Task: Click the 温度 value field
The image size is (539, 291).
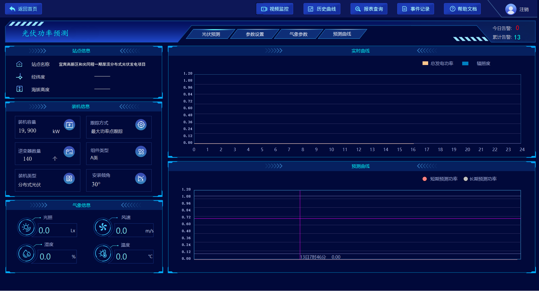Action: (134, 257)
